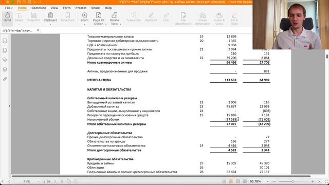
Task: Close the open PDF document tab
Action: tap(38, 30)
